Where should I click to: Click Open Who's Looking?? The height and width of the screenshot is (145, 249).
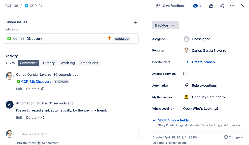pyautogui.click(x=201, y=109)
